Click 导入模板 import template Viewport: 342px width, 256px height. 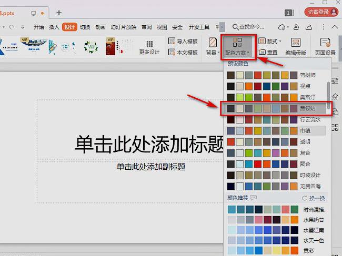click(x=183, y=41)
